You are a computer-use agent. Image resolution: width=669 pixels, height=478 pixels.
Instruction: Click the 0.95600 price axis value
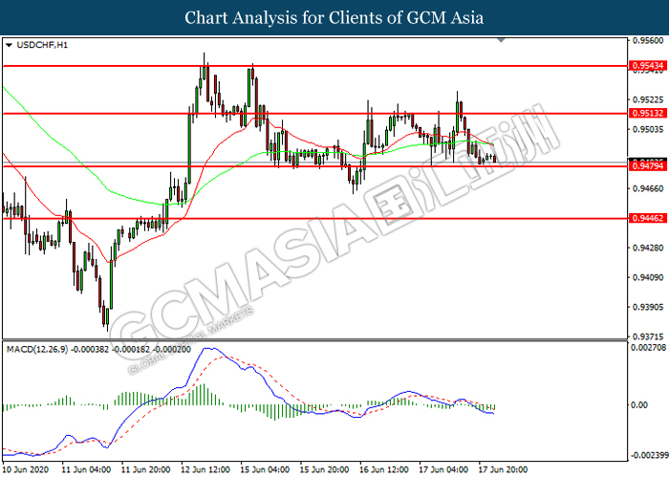[x=648, y=40]
